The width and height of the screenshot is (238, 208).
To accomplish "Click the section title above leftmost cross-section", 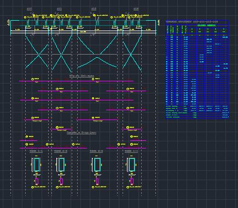I will (x=36, y=151).
